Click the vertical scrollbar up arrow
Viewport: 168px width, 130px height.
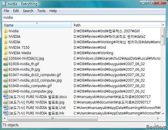tap(163, 25)
